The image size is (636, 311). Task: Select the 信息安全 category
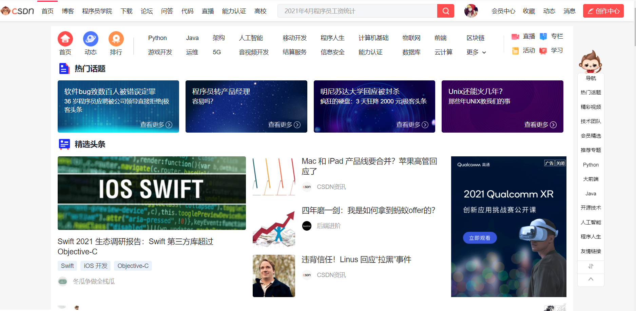click(333, 52)
